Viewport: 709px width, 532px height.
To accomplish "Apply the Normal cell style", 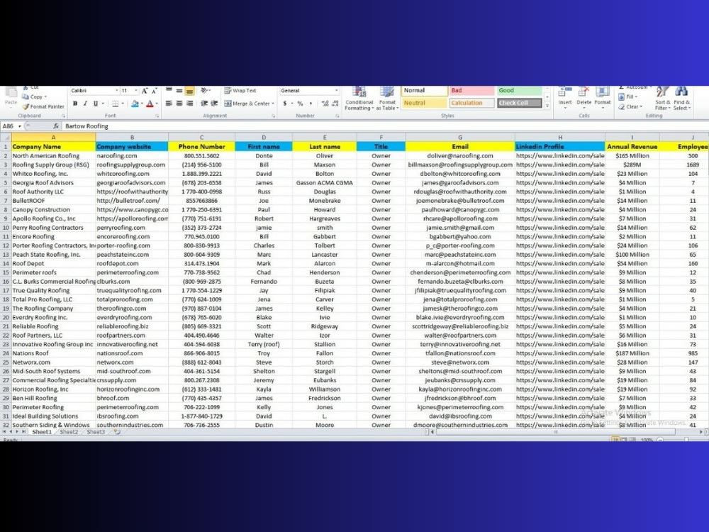I will click(x=424, y=91).
